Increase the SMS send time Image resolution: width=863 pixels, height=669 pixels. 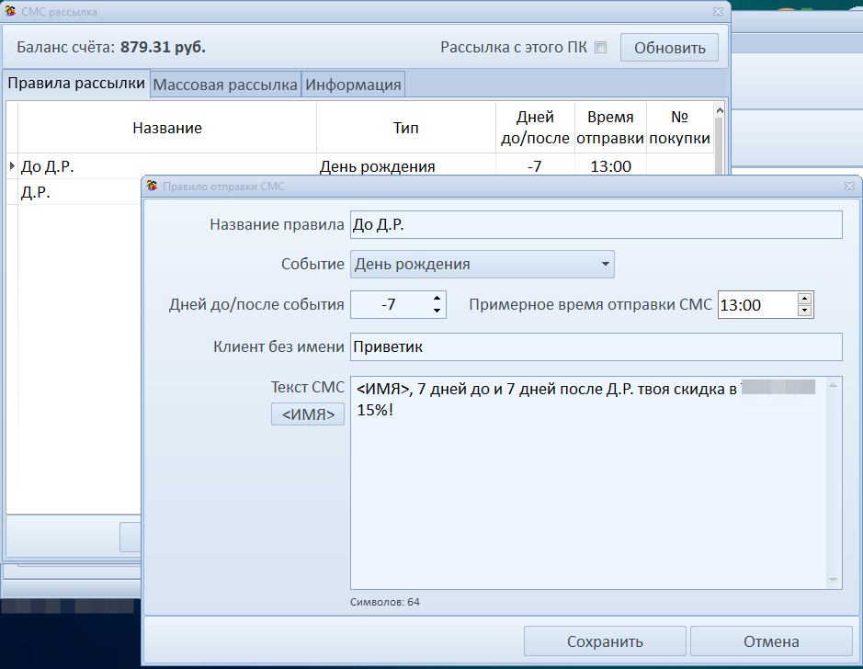point(805,299)
